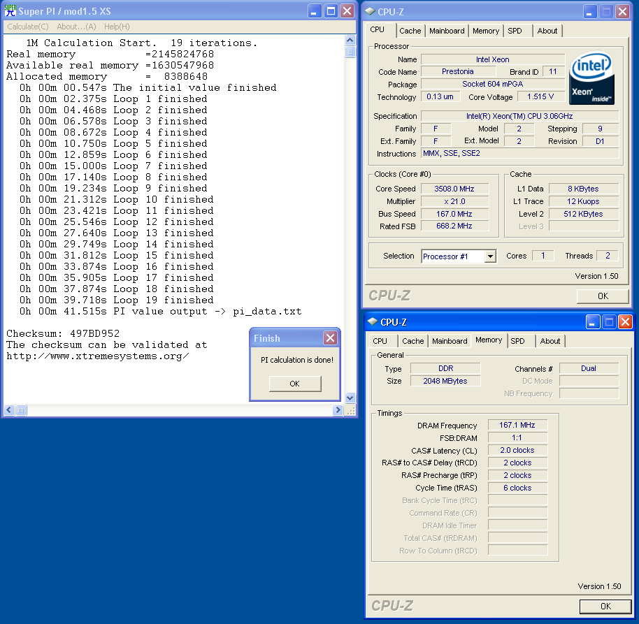
Task: Minimize the Super PI window
Action: point(314,11)
